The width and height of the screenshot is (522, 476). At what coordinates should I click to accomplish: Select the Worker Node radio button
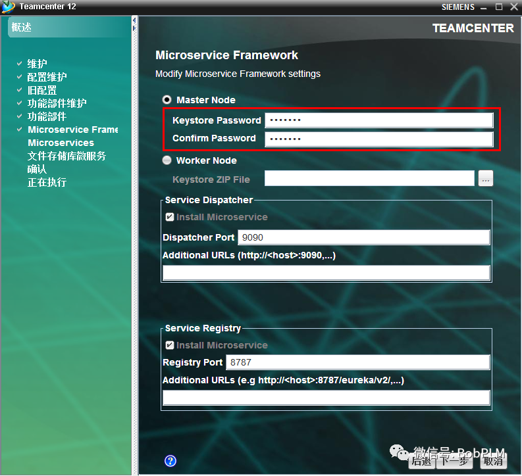167,160
